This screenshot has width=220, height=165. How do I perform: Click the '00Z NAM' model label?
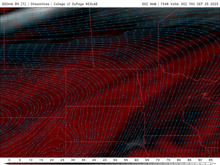point(149,4)
